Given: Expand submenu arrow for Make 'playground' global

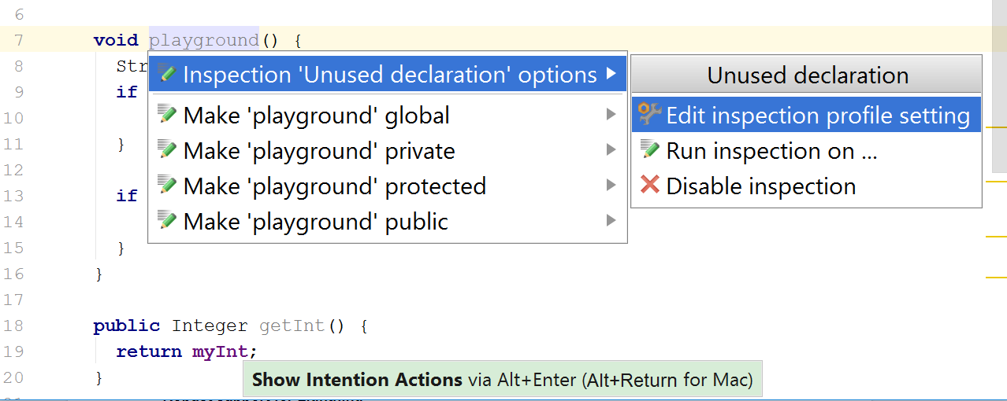Looking at the screenshot, I should (611, 115).
